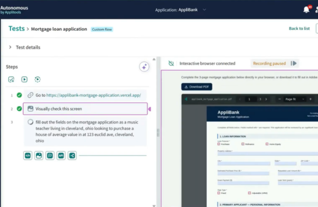The image size is (318, 207).
Task: Click the Property Address field
Action: coord(268,154)
